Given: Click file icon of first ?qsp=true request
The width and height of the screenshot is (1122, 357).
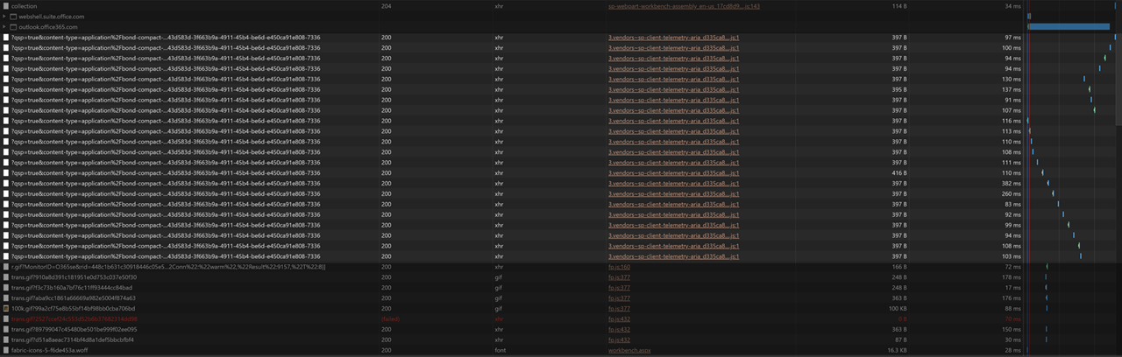Looking at the screenshot, I should [x=6, y=38].
